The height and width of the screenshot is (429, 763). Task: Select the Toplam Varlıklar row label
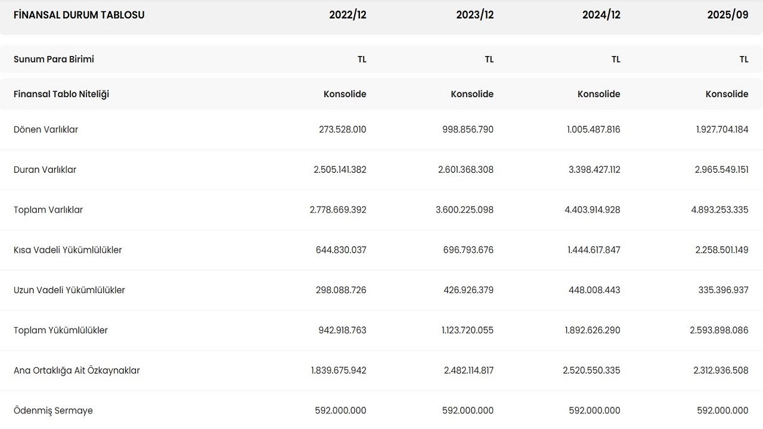point(48,210)
